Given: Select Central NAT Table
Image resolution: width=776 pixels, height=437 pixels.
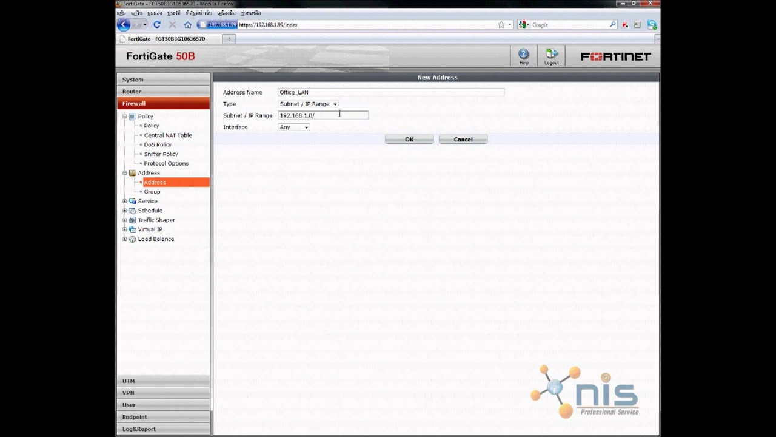Looking at the screenshot, I should (168, 135).
